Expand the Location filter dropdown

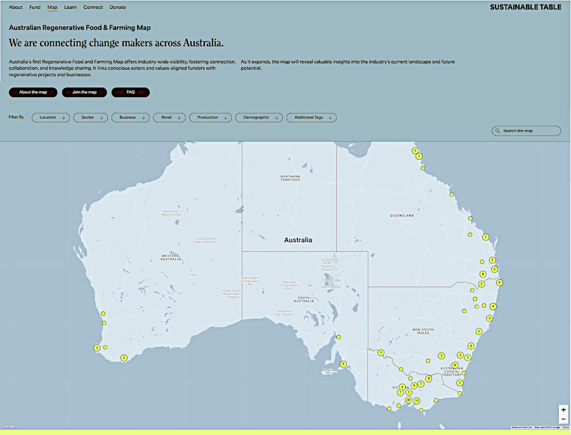click(50, 117)
